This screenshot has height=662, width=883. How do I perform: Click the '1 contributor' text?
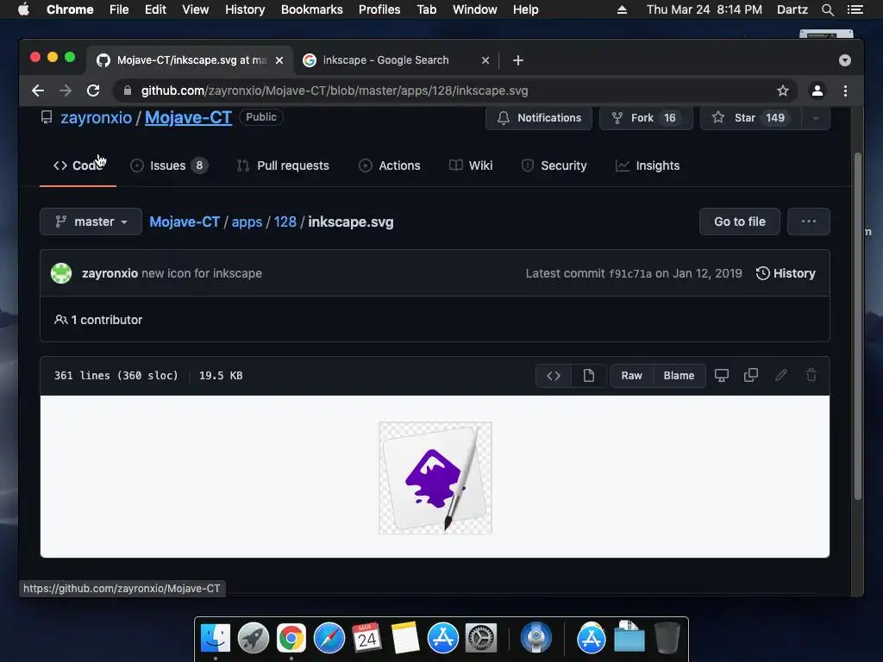106,320
